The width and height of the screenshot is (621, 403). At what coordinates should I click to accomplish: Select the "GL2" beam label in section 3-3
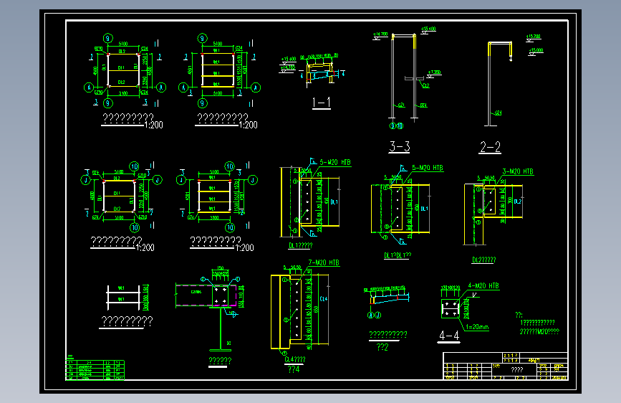425,85
